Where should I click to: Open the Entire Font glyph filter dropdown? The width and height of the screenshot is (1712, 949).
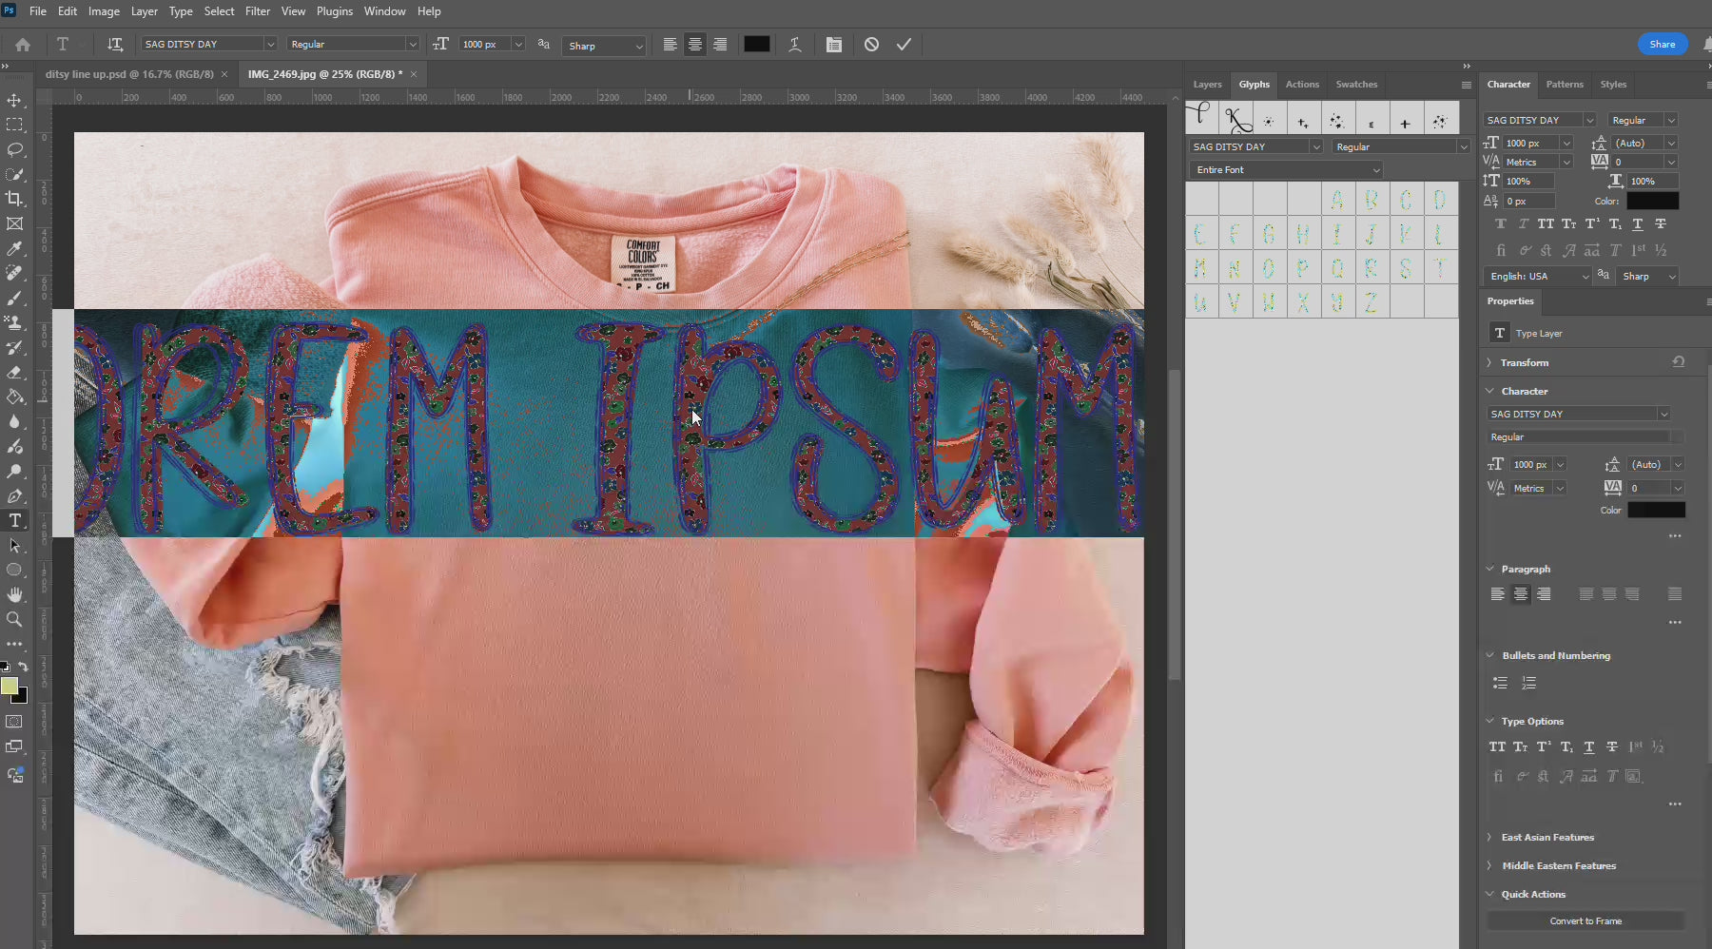[1285, 169]
